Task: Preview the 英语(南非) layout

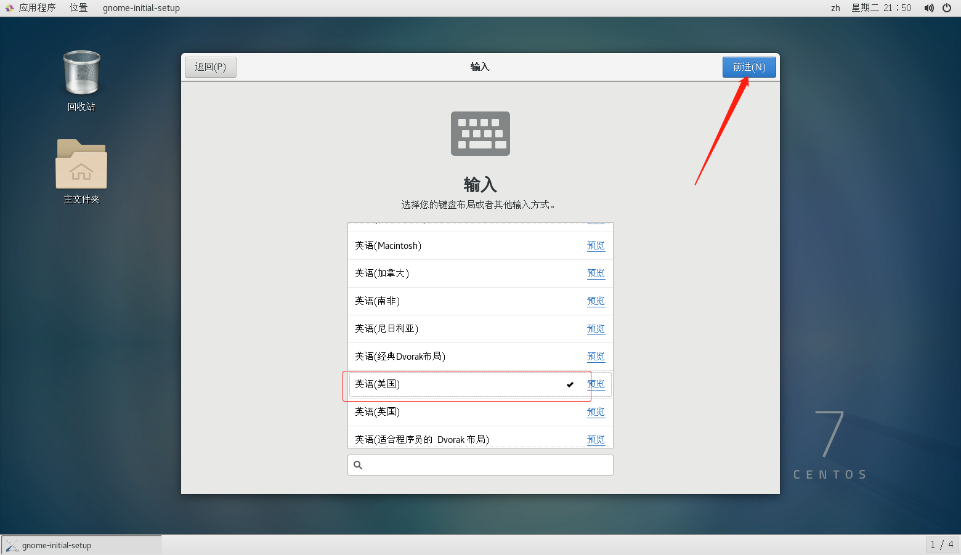Action: coord(596,301)
